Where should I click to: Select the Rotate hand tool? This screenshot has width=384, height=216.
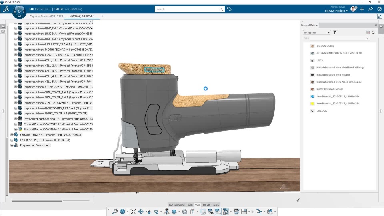[148, 212]
